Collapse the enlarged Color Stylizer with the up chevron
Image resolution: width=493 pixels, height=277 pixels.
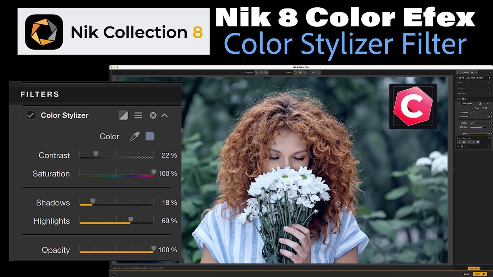[164, 115]
